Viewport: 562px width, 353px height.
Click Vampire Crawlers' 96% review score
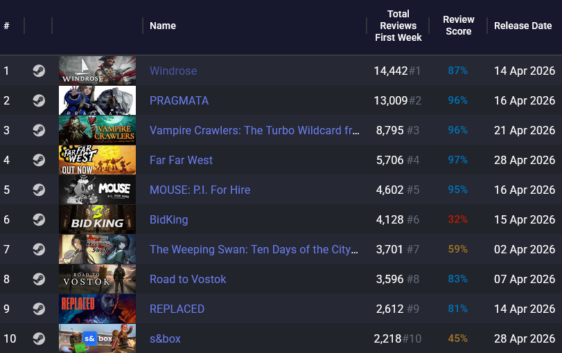(x=457, y=130)
